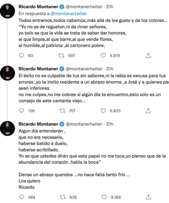
Task: Share the last tweet signed Ricardo
Action: click(148, 197)
